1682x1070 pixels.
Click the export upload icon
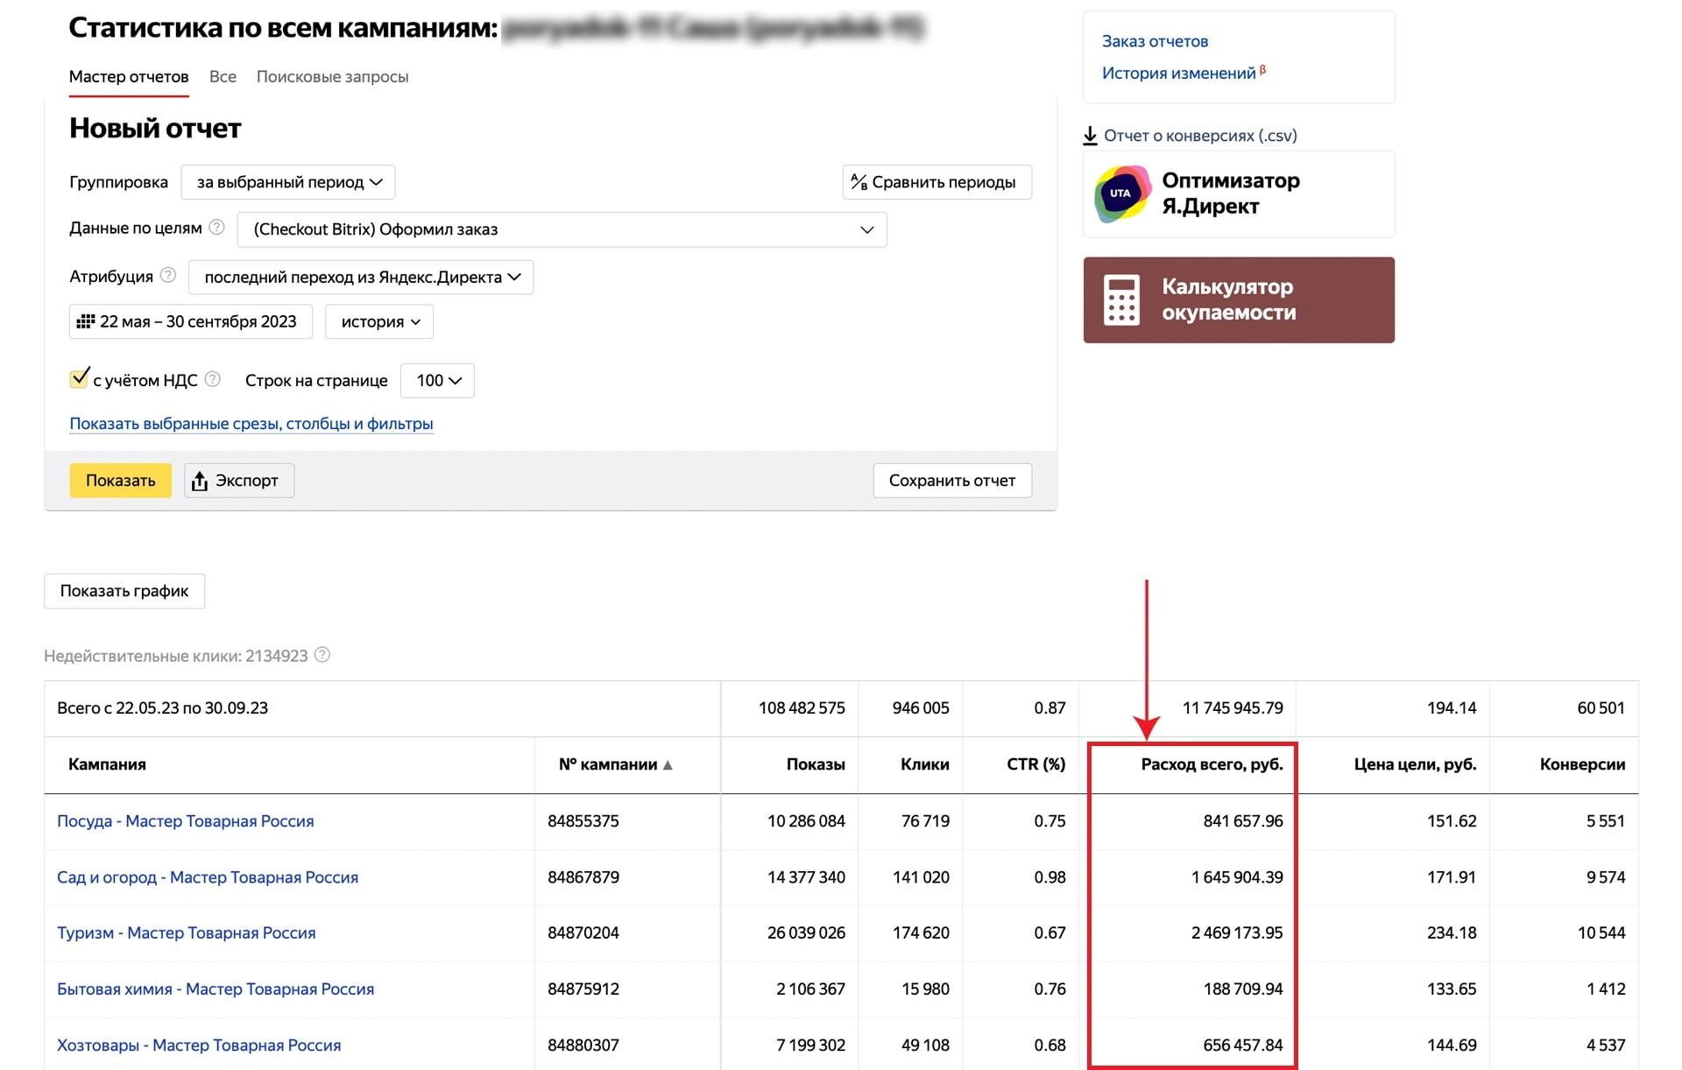point(200,481)
